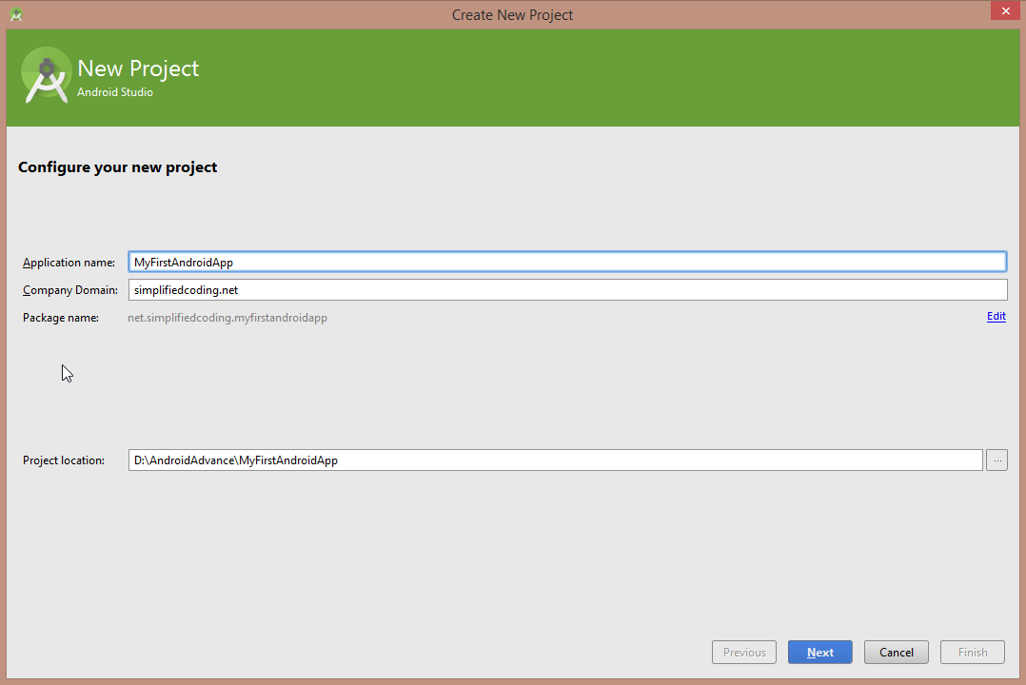Click the Android Studio title bar icon
This screenshot has width=1026, height=685.
(x=16, y=14)
